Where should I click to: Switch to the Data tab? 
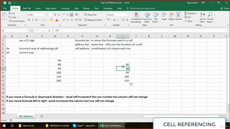pos(76,9)
